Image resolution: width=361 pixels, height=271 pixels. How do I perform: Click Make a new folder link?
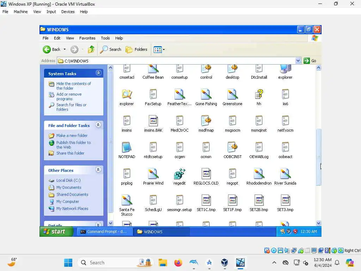(72, 135)
